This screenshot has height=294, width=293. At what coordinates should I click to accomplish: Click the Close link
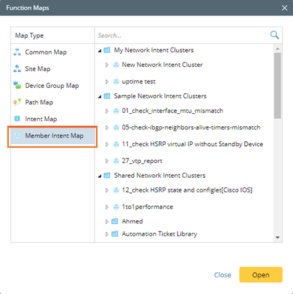click(x=223, y=275)
